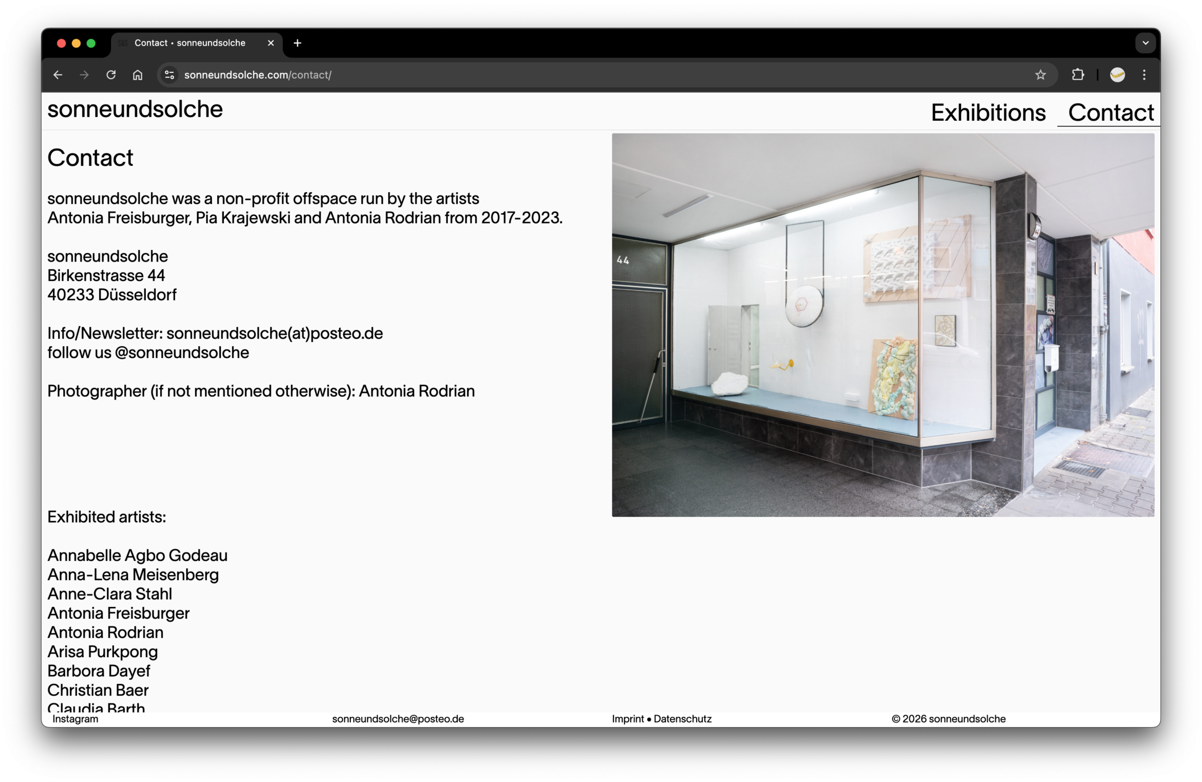Click the back navigation arrow
Image resolution: width=1202 pixels, height=782 pixels.
coord(58,75)
